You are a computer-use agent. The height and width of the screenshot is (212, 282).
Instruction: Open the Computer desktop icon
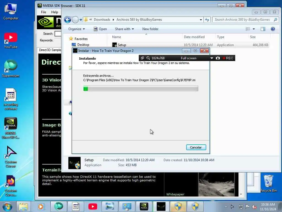(x=11, y=11)
